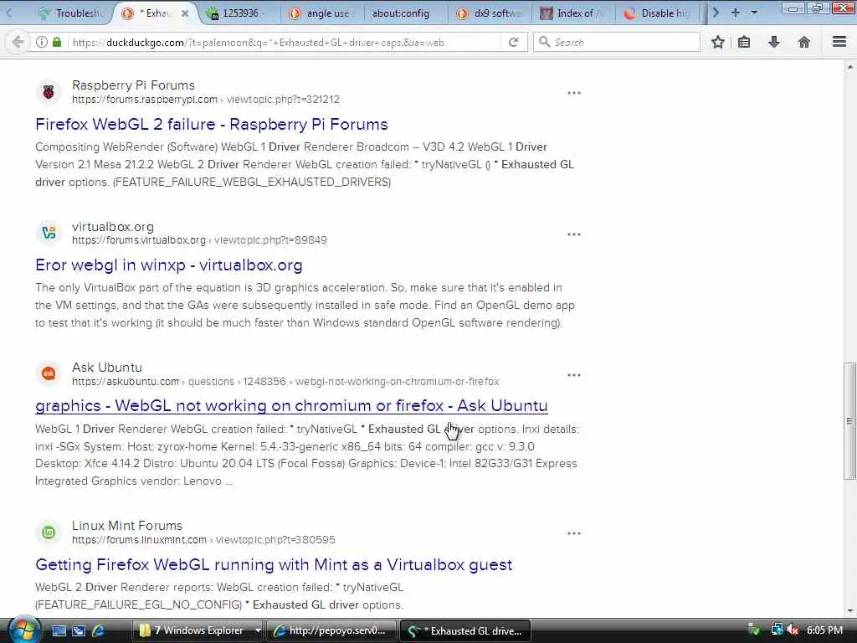The image size is (857, 643).
Task: Select Exhausted GL driver taskbar button
Action: click(465, 630)
